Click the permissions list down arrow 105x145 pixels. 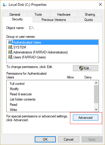(96, 110)
